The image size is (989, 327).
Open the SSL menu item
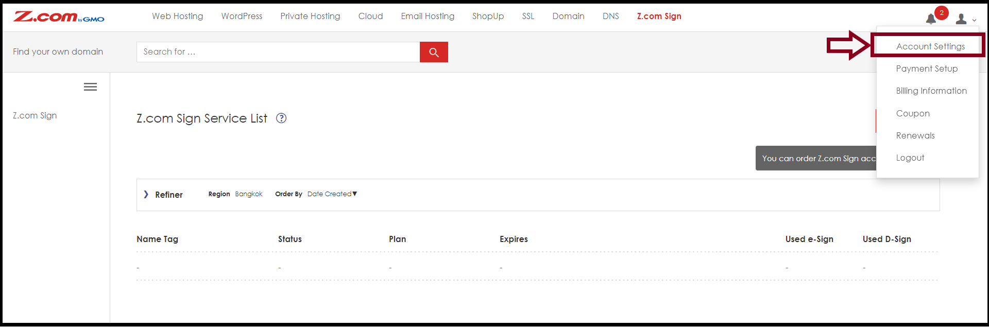tap(528, 16)
